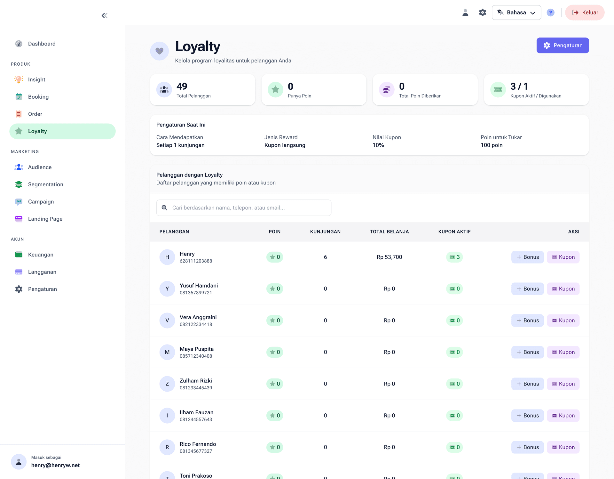Click the Pengaturan button on Loyalty page

click(563, 45)
